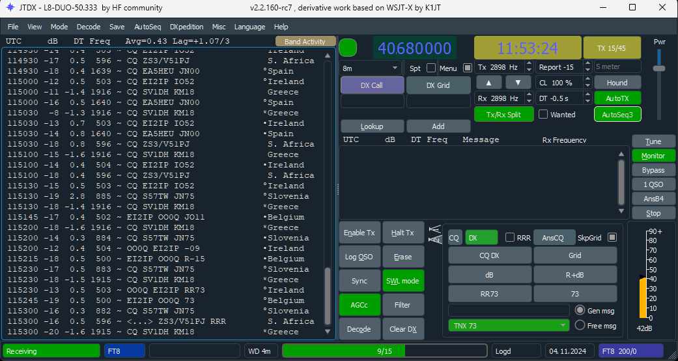Viewport: 678px width, 361px height.
Task: Increase CL percent with up arrow
Action: pyautogui.click(x=587, y=79)
